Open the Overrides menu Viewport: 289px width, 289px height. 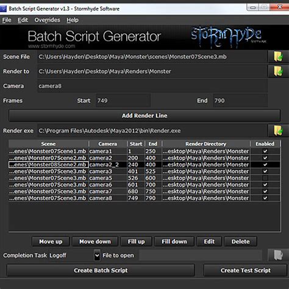[x=47, y=20]
